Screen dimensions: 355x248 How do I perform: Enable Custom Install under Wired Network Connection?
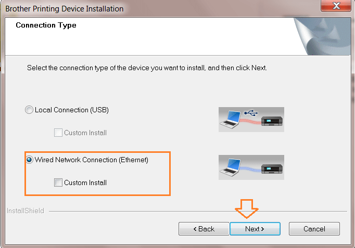point(58,182)
